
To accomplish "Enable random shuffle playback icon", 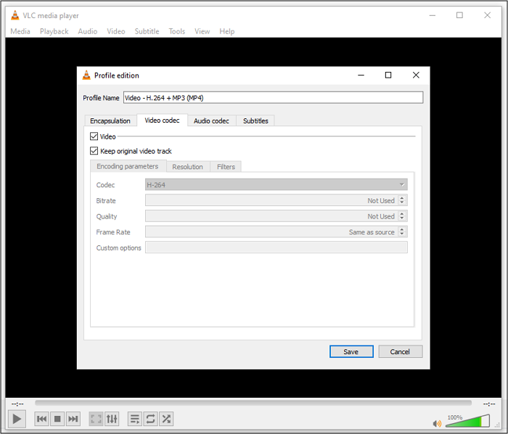I will [x=166, y=419].
